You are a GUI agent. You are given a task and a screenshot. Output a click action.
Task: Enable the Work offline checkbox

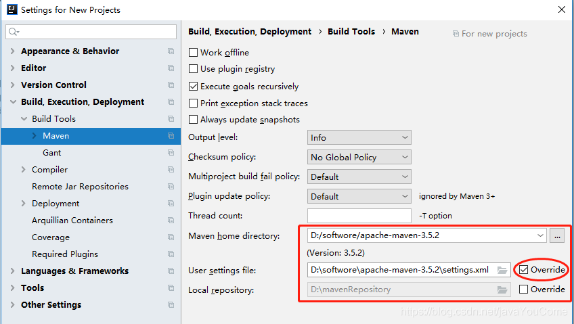(194, 53)
